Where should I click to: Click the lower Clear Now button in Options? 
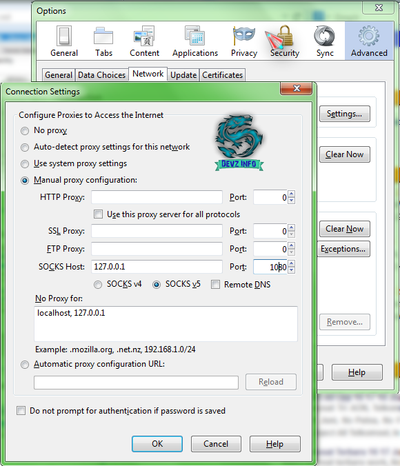click(x=345, y=229)
